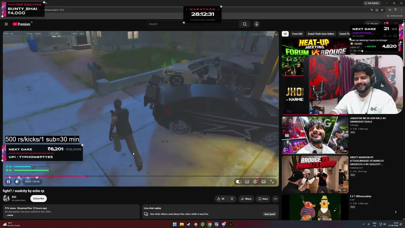
Task: Pause the video playback
Action: 9,181
